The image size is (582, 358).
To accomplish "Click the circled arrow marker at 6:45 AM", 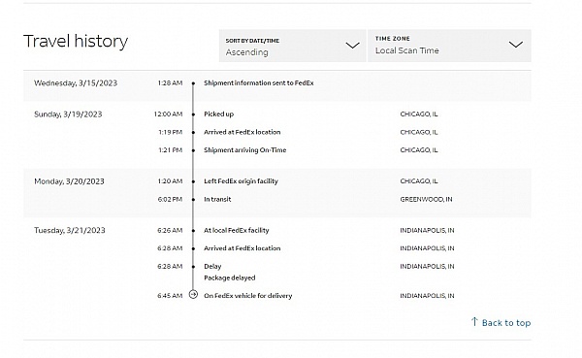I will 193,295.
